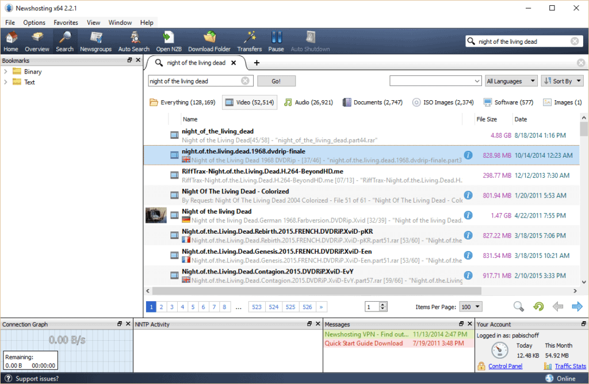This screenshot has height=384, width=589.
Task: Show info for night.of.the.living.dead.1968.dvdrip-finale
Action: pyautogui.click(x=468, y=155)
